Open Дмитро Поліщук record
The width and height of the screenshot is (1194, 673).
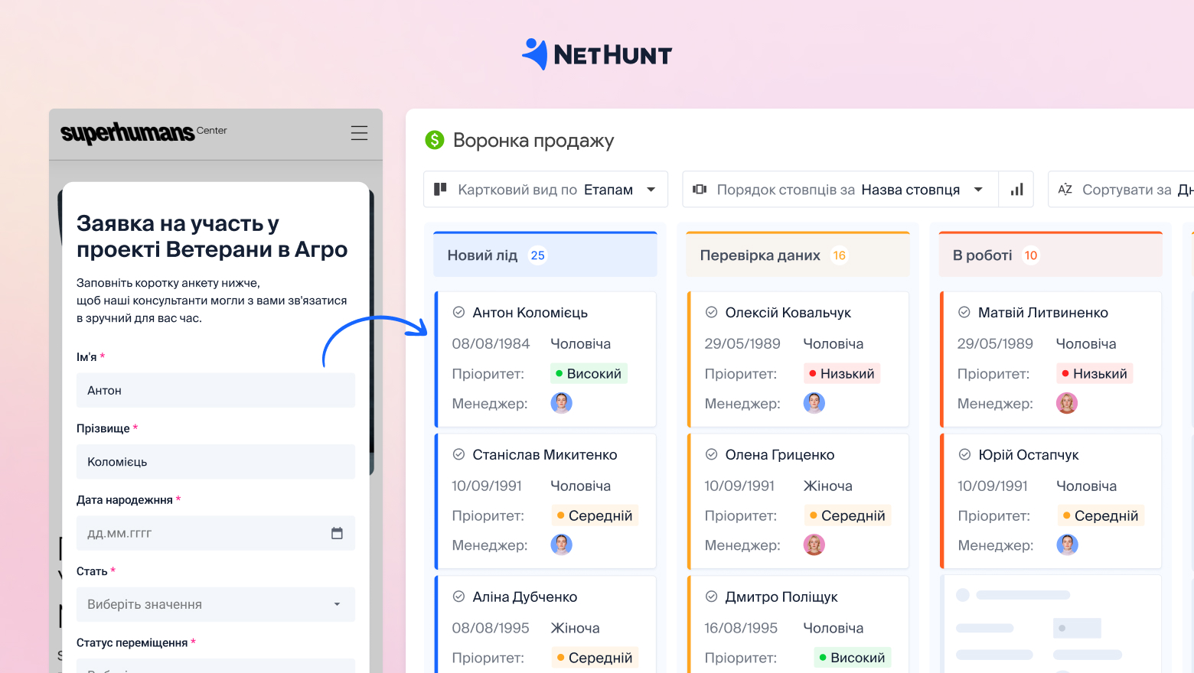[781, 597]
